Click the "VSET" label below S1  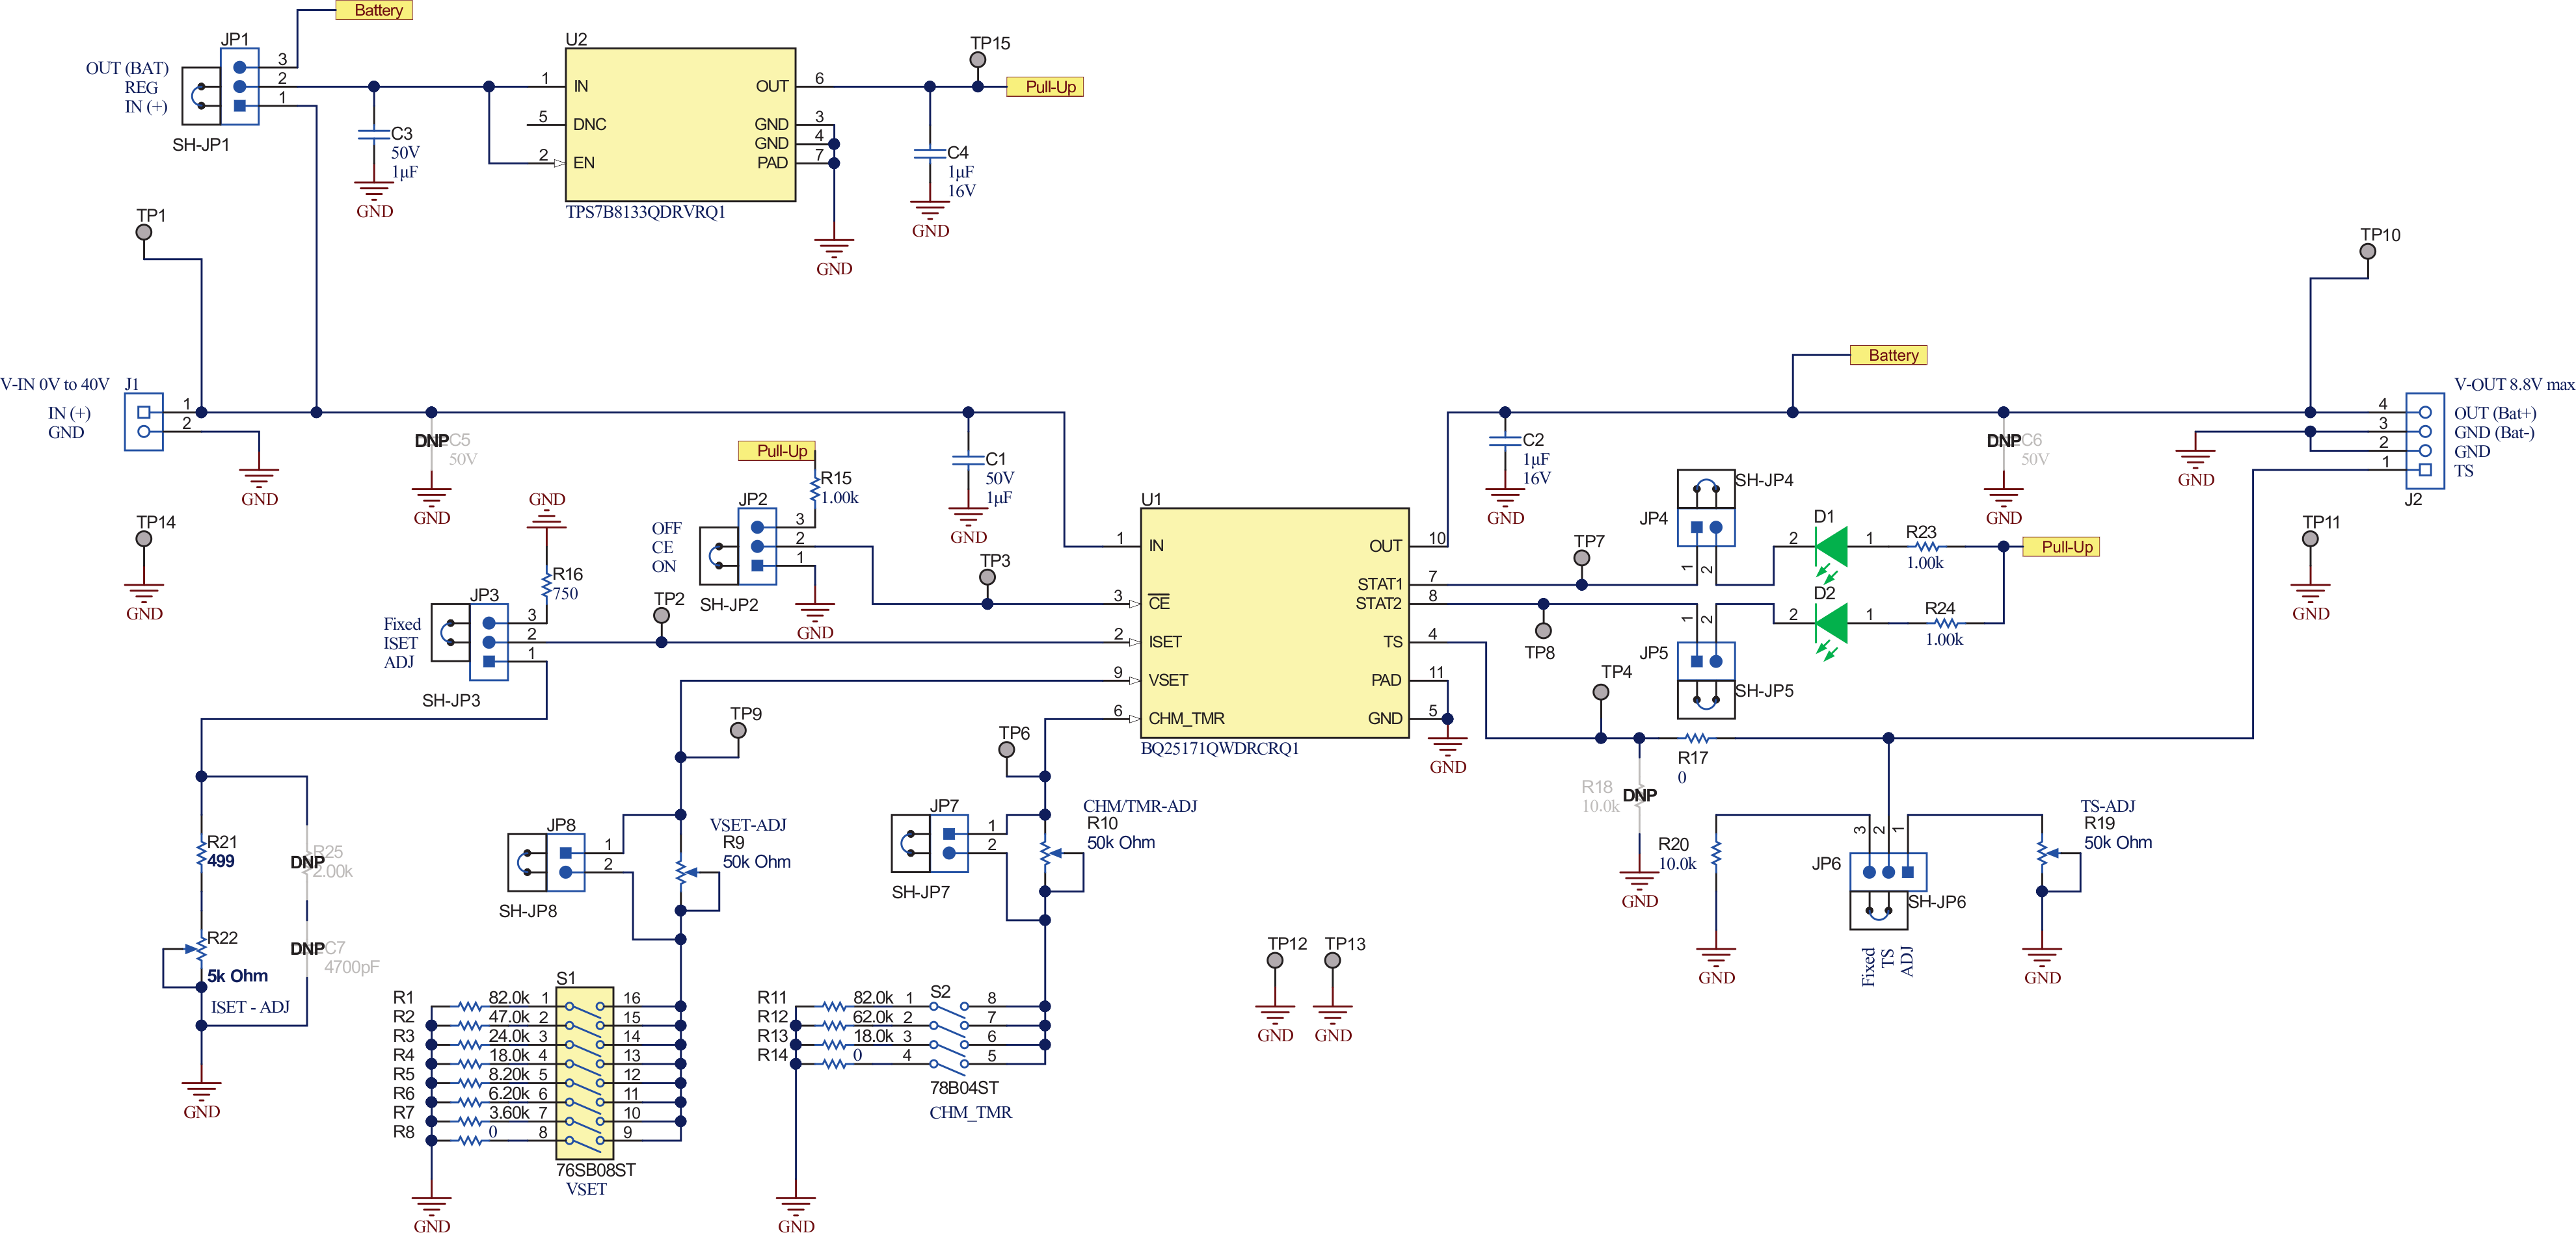[x=586, y=1189]
